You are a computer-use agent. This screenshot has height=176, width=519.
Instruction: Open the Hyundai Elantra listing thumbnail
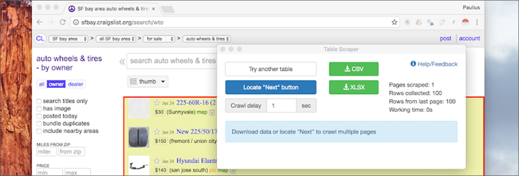[139, 166]
